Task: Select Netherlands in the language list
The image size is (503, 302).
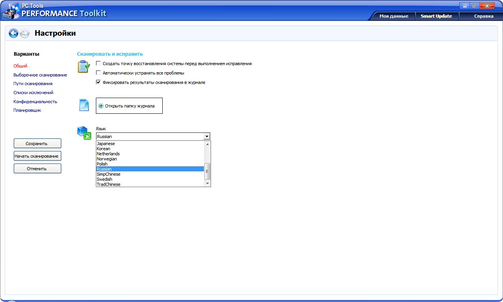Action: point(150,154)
